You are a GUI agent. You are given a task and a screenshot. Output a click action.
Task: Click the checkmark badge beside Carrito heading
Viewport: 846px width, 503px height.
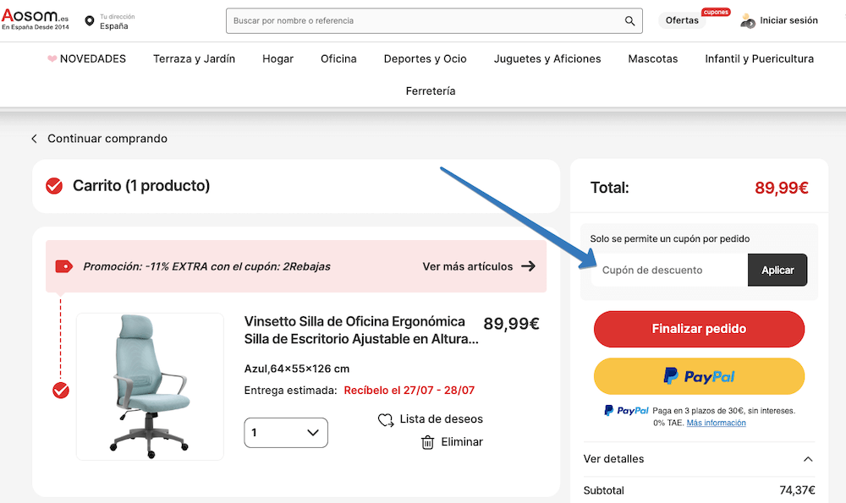click(x=54, y=186)
